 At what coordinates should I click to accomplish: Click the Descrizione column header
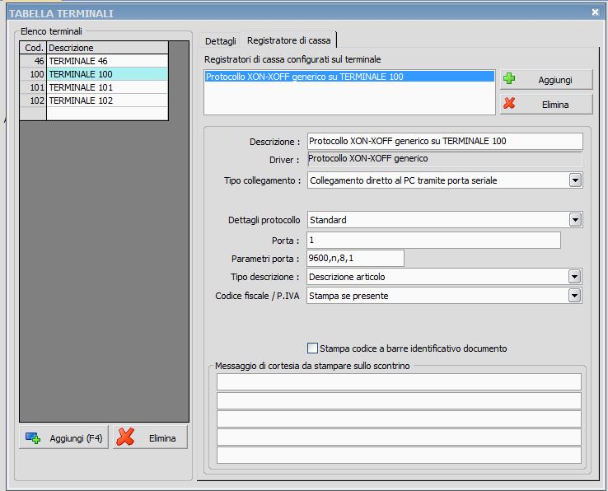107,48
